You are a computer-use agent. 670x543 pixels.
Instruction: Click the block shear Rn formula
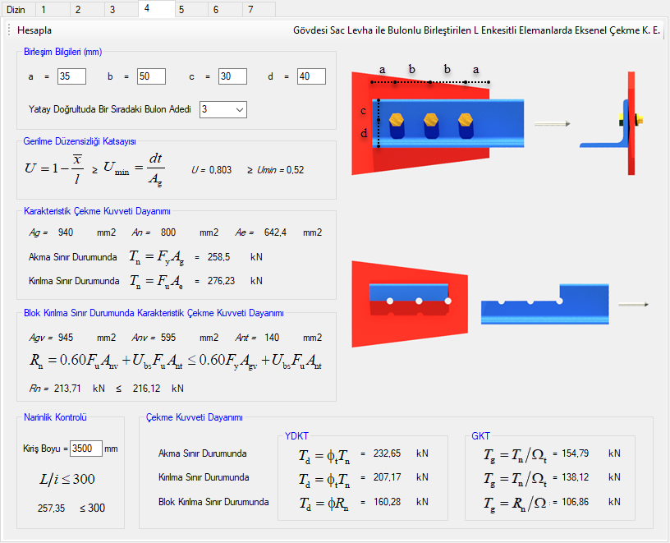(x=176, y=361)
